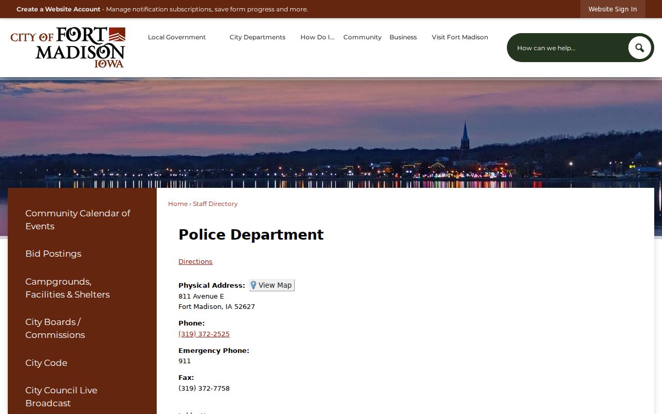Viewport: 662px width, 414px height.
Task: Call the phone number (319) 372-2525
Action: click(x=204, y=334)
